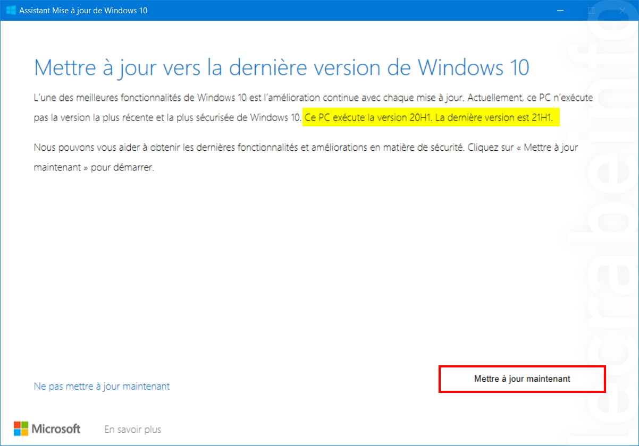
Task: Click the four-color Microsoft logo squares
Action: coord(21,428)
